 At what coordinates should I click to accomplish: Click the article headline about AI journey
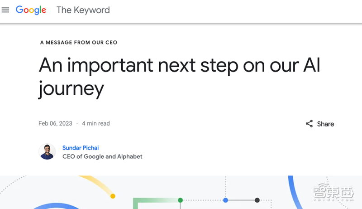coord(179,76)
